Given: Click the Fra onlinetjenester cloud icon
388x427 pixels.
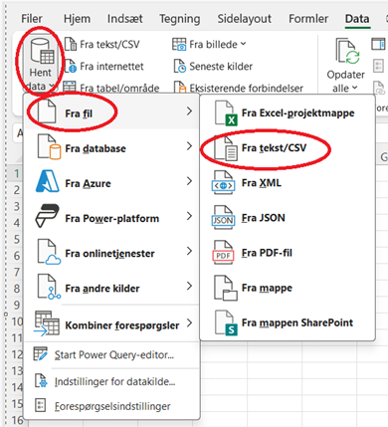Looking at the screenshot, I should (49, 252).
